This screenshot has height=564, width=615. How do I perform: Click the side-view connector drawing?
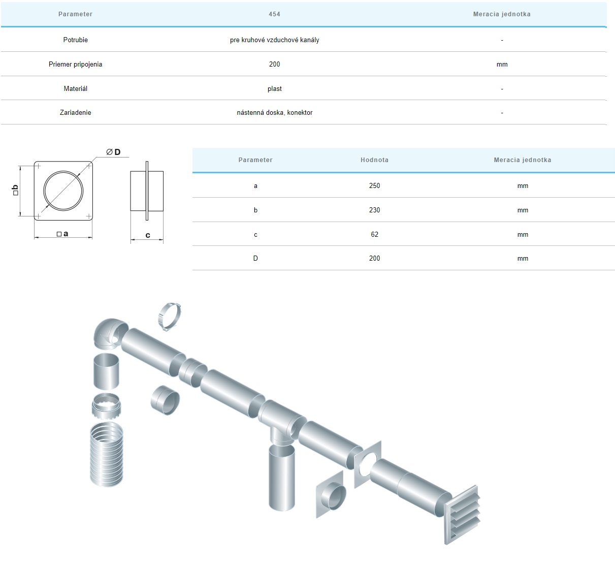coord(147,191)
